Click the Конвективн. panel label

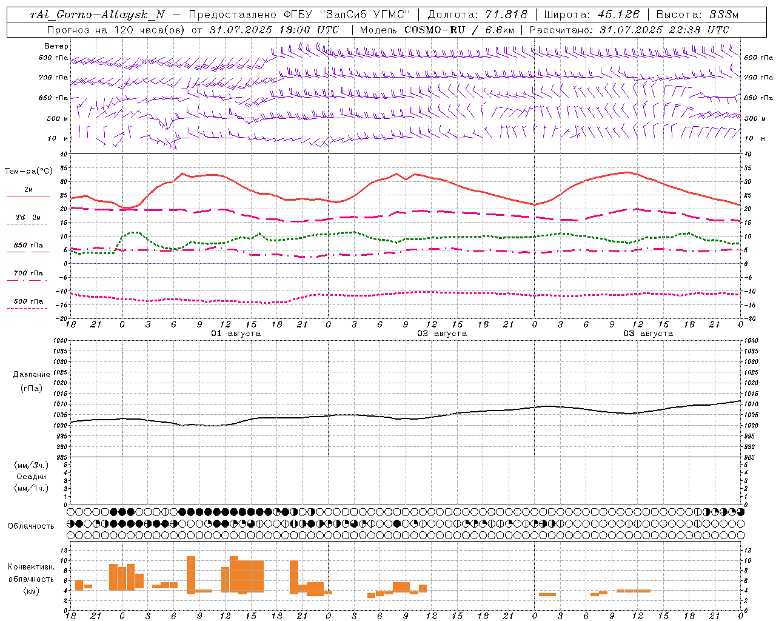click(x=32, y=567)
